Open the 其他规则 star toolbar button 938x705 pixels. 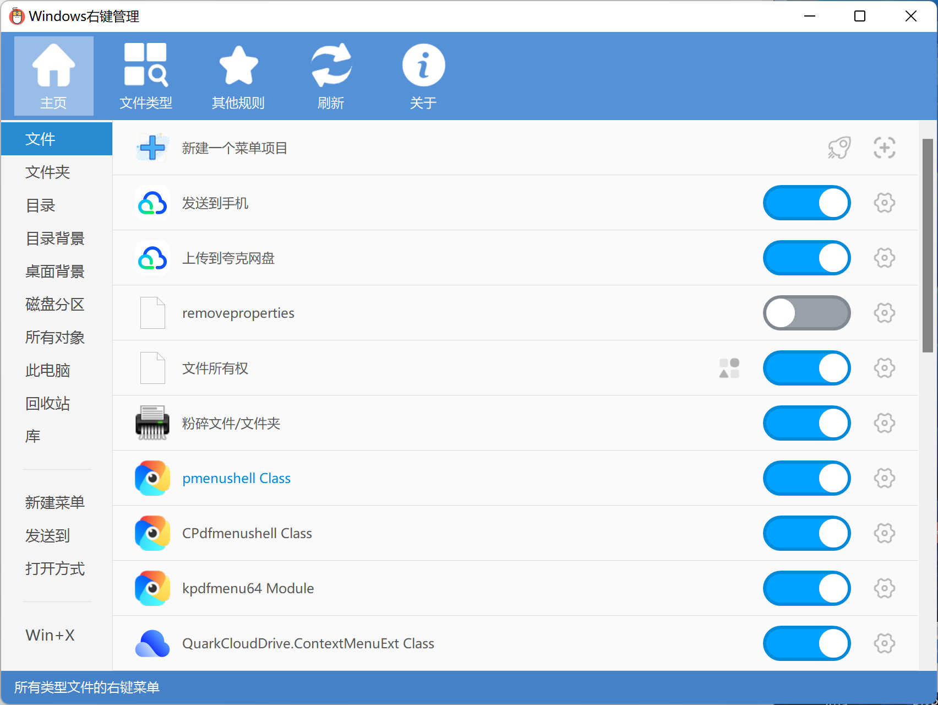coord(238,76)
